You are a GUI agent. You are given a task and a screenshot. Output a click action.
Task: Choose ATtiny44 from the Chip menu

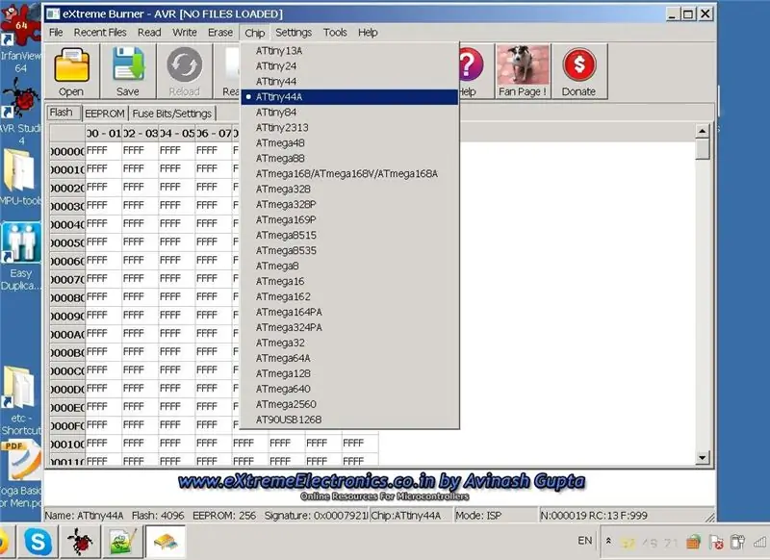(x=349, y=82)
